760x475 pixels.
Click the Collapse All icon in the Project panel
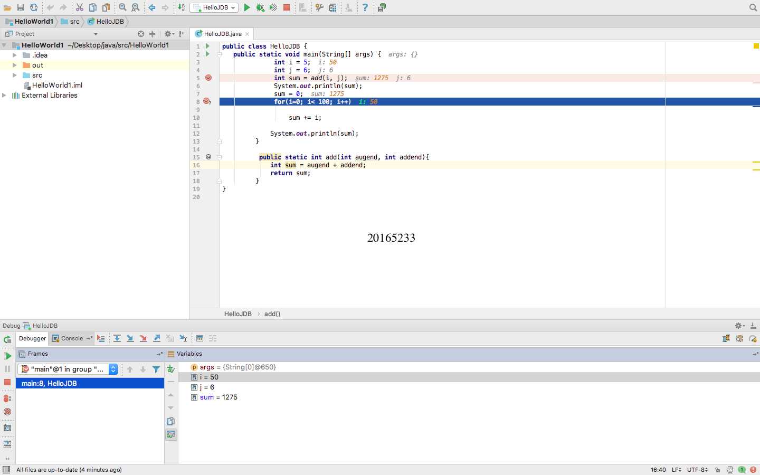coord(153,34)
